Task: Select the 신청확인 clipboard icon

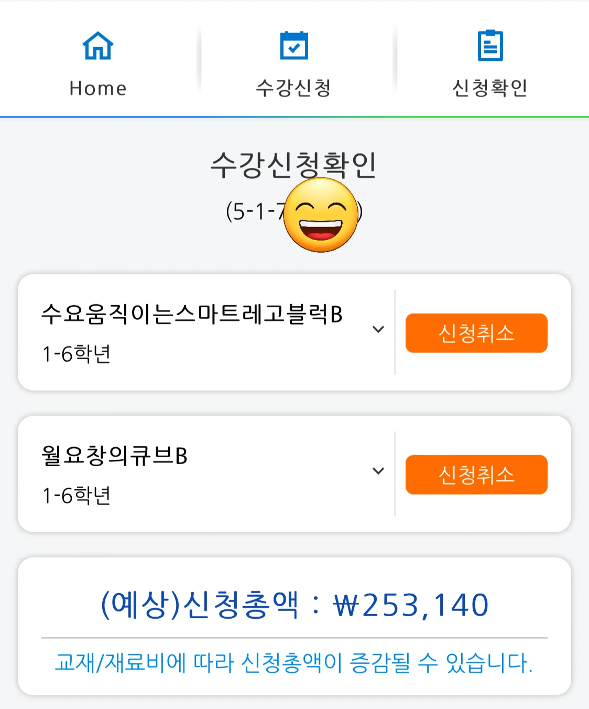Action: tap(490, 46)
